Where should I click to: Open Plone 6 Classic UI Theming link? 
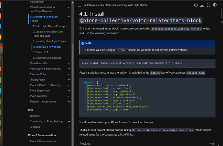45,85
